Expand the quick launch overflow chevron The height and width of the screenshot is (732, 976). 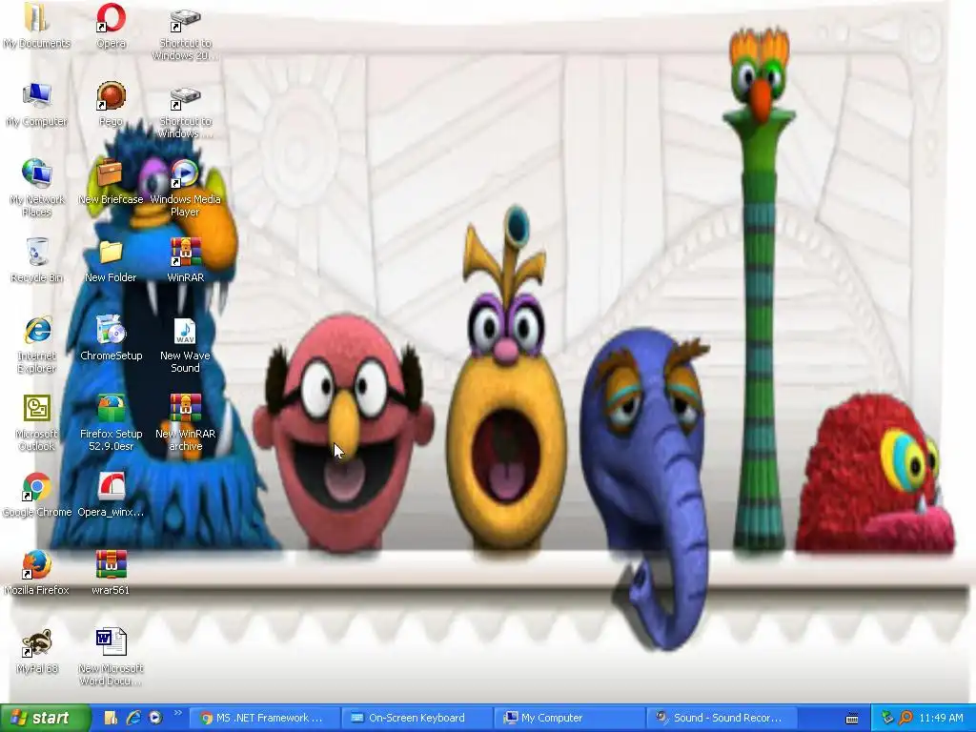(177, 714)
